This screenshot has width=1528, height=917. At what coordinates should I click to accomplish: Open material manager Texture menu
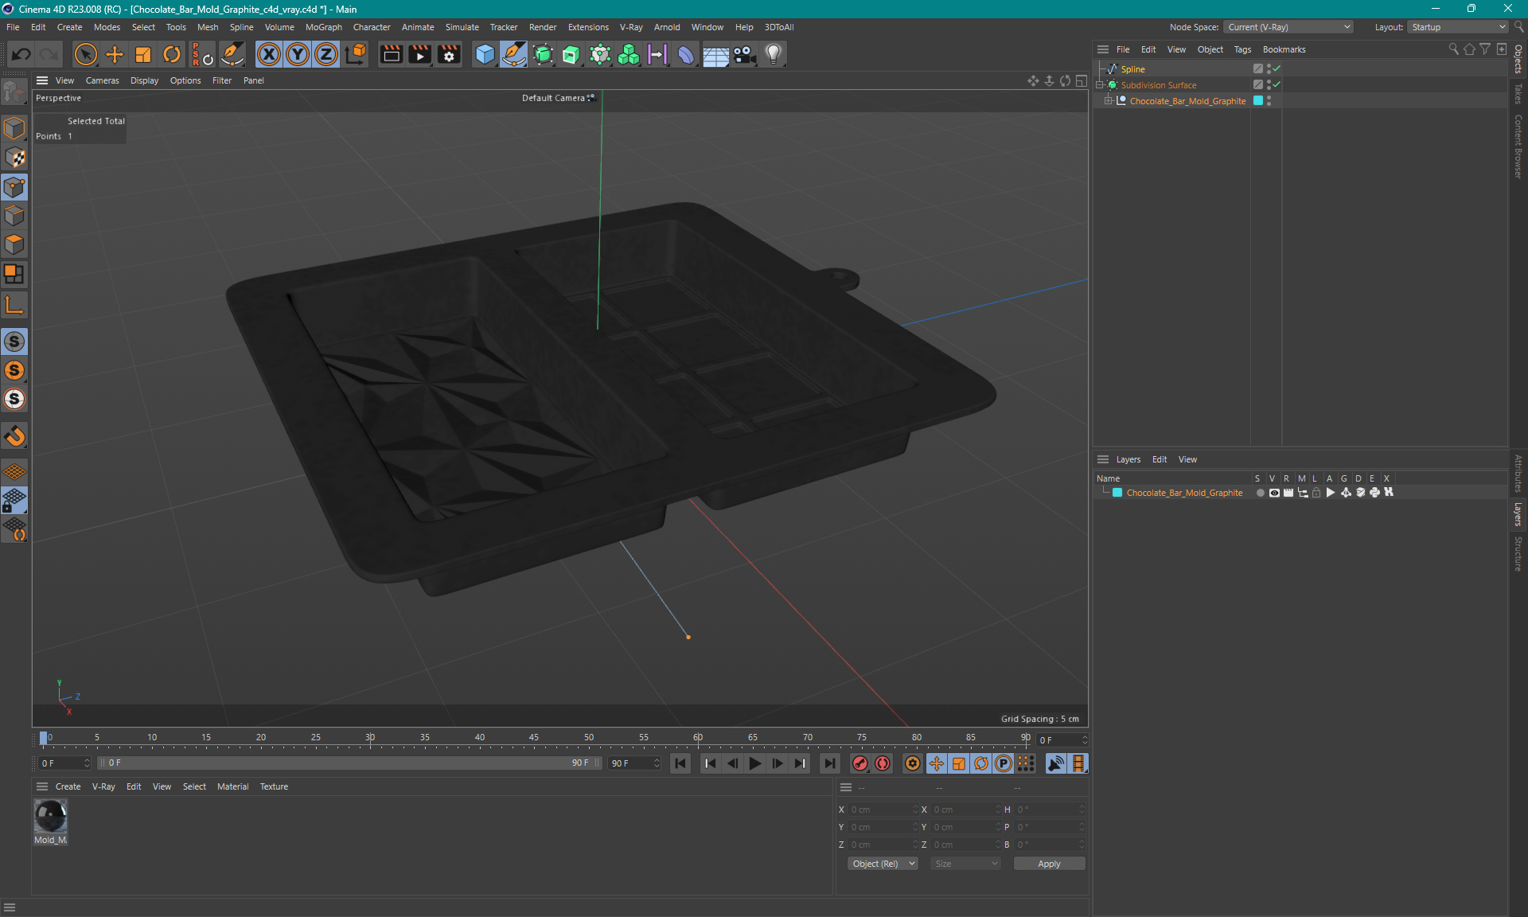click(274, 786)
